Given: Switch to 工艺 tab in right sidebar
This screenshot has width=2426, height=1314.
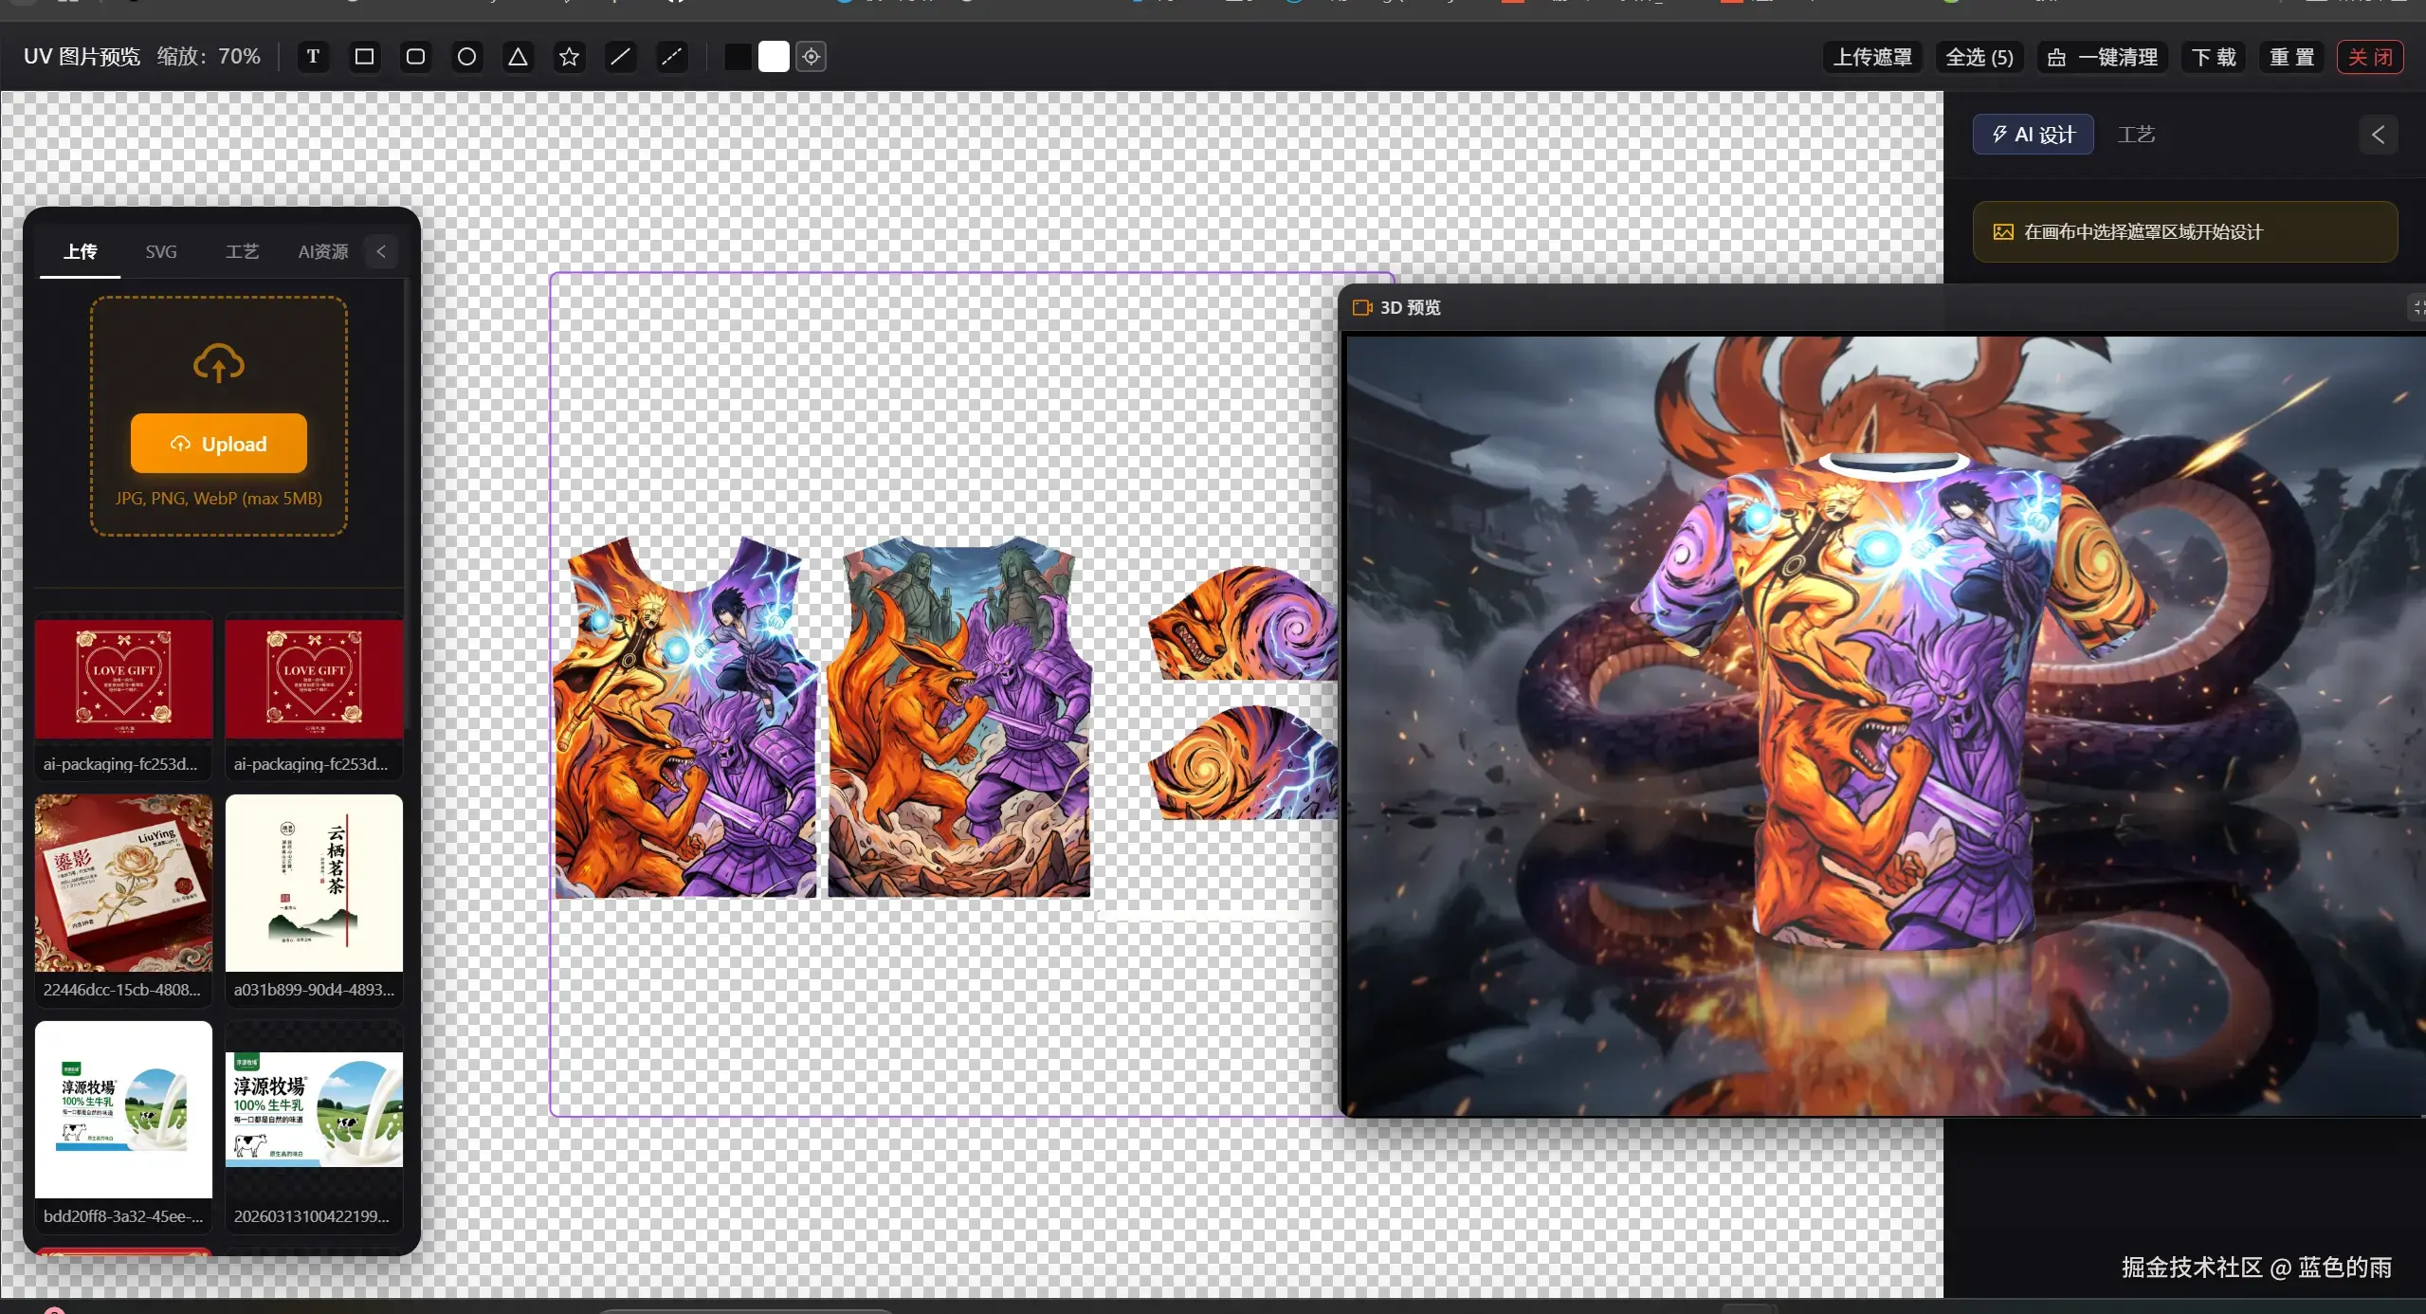Looking at the screenshot, I should [x=2136, y=135].
